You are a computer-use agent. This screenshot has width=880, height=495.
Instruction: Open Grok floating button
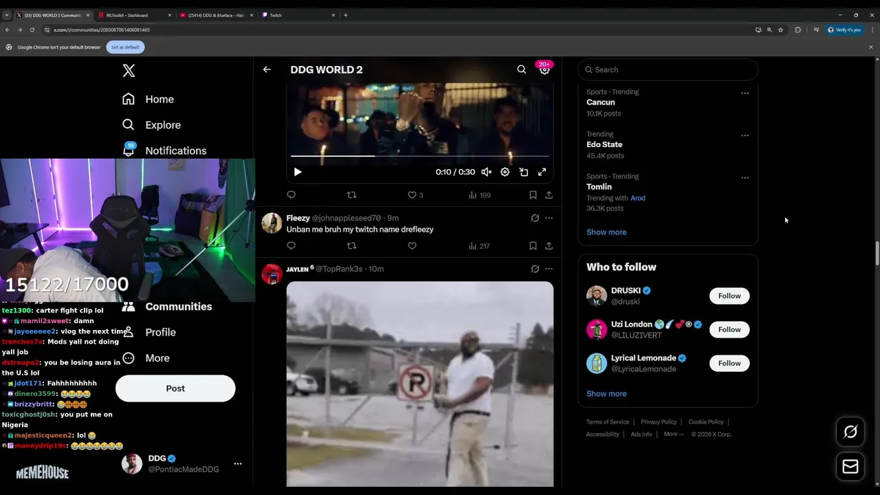(x=850, y=432)
